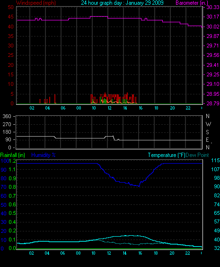Image resolution: width=220 pixels, height=267 pixels.
Task: Click the W compass direction label
Action: [x=208, y=124]
